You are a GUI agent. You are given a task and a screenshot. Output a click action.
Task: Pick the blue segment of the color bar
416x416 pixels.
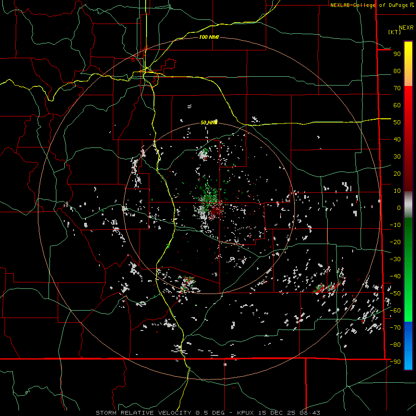tap(408, 346)
